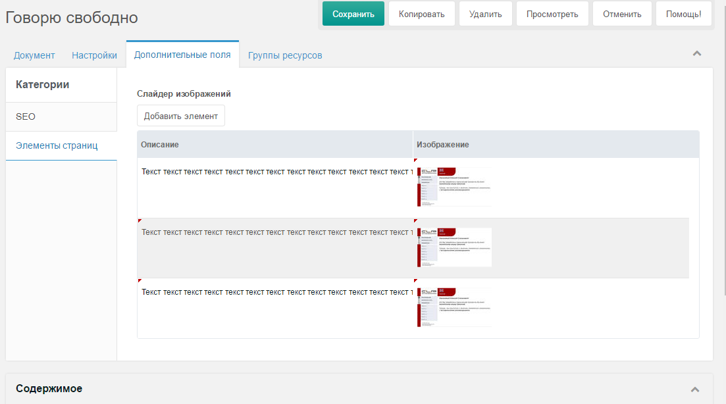Select the Элементы страниц category

pos(61,146)
